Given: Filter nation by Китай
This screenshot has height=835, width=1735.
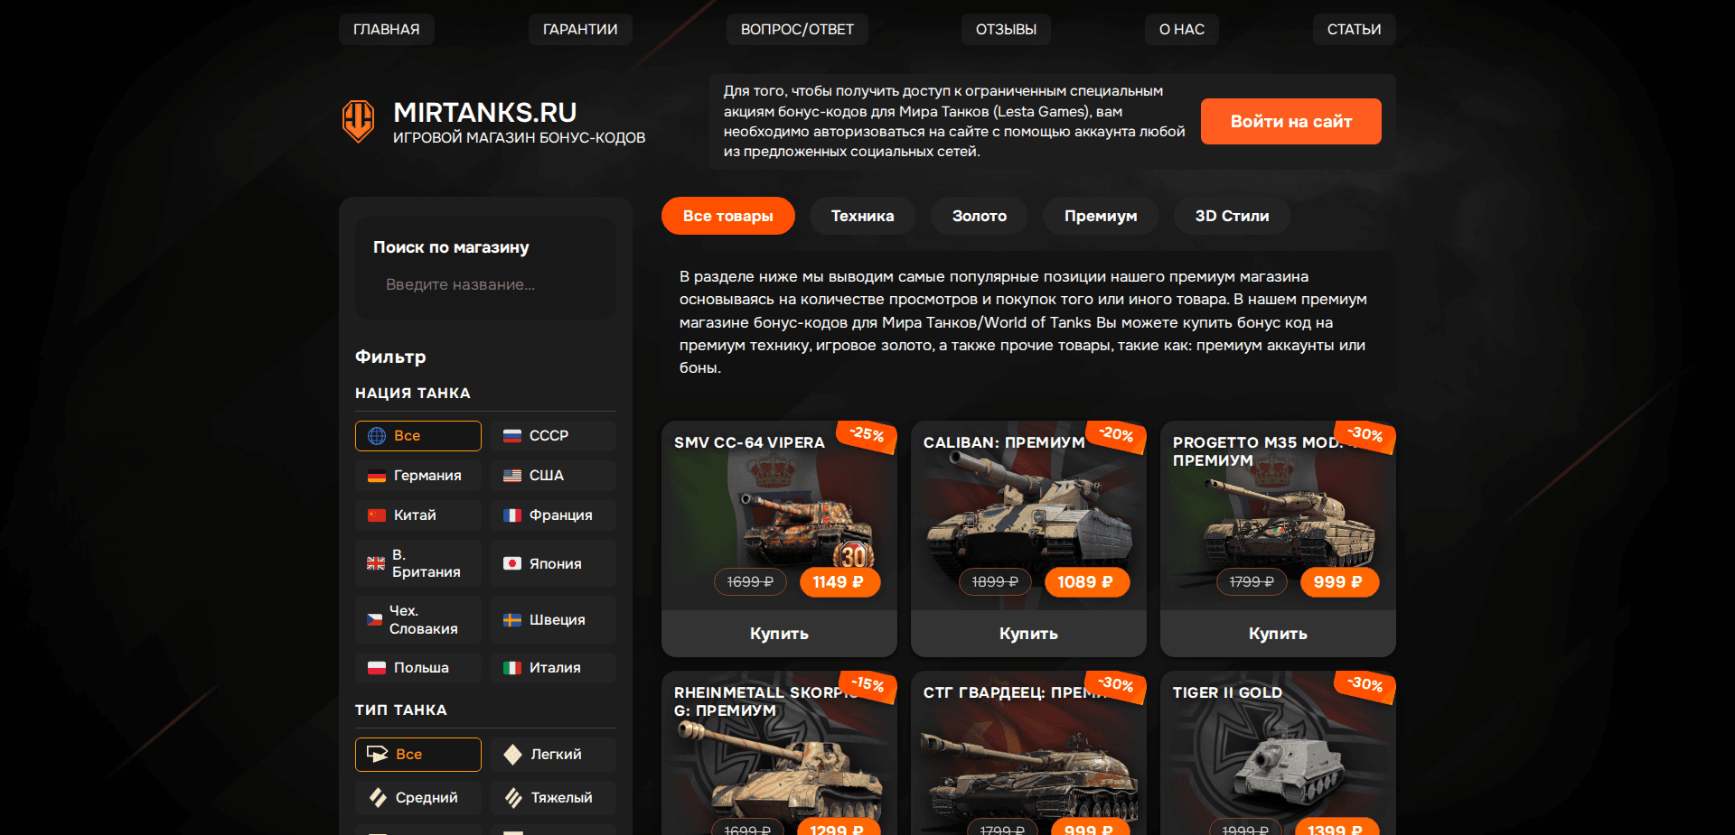Looking at the screenshot, I should click(418, 515).
